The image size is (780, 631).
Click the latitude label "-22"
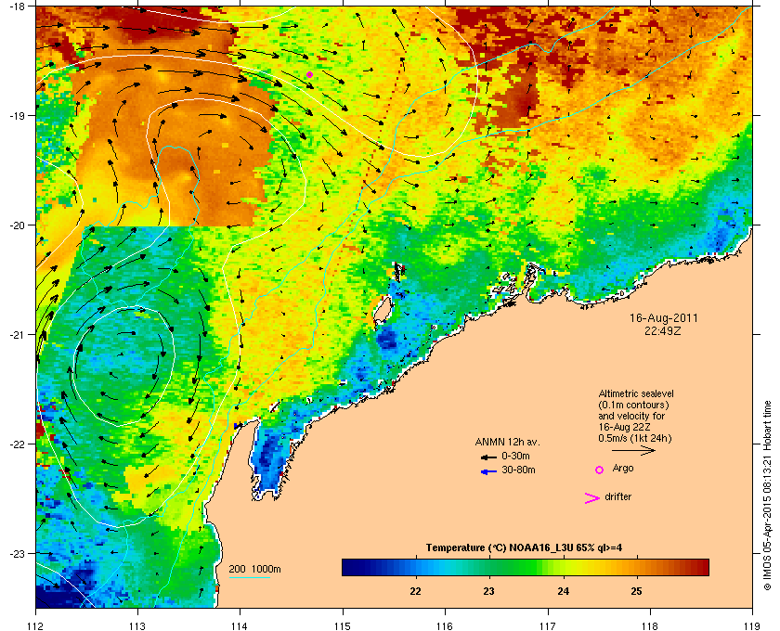point(17,444)
